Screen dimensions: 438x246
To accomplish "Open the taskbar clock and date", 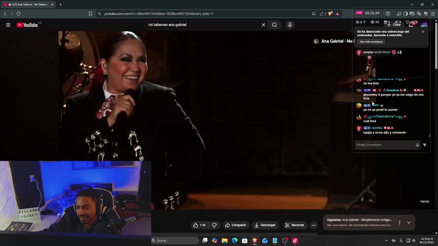I will click(x=427, y=241).
